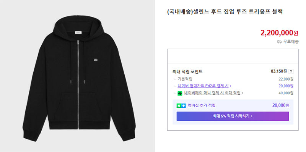Click the black hoodie product image

point(79,78)
